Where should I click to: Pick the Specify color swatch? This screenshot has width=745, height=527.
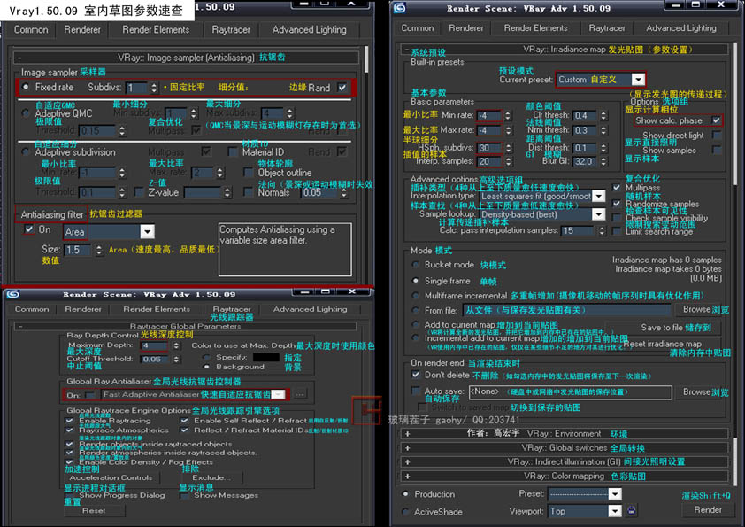(266, 357)
